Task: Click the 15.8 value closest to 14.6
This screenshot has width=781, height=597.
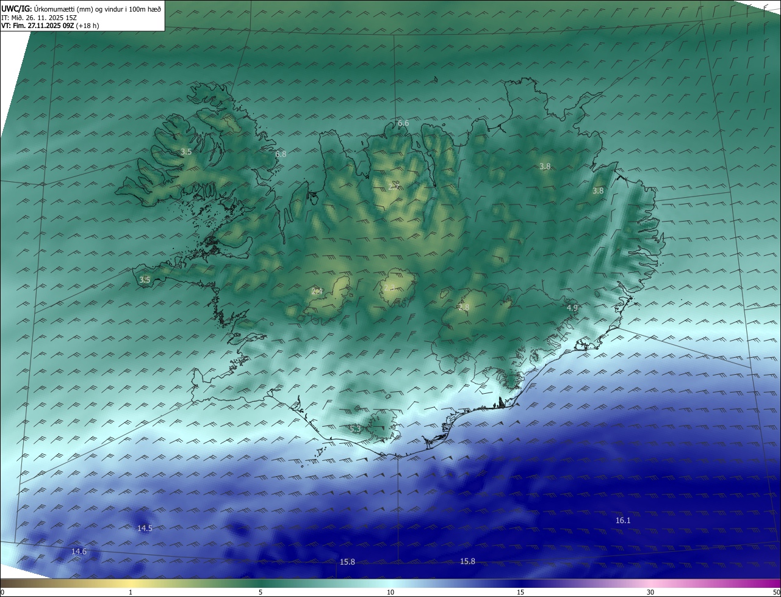Action: pos(347,562)
